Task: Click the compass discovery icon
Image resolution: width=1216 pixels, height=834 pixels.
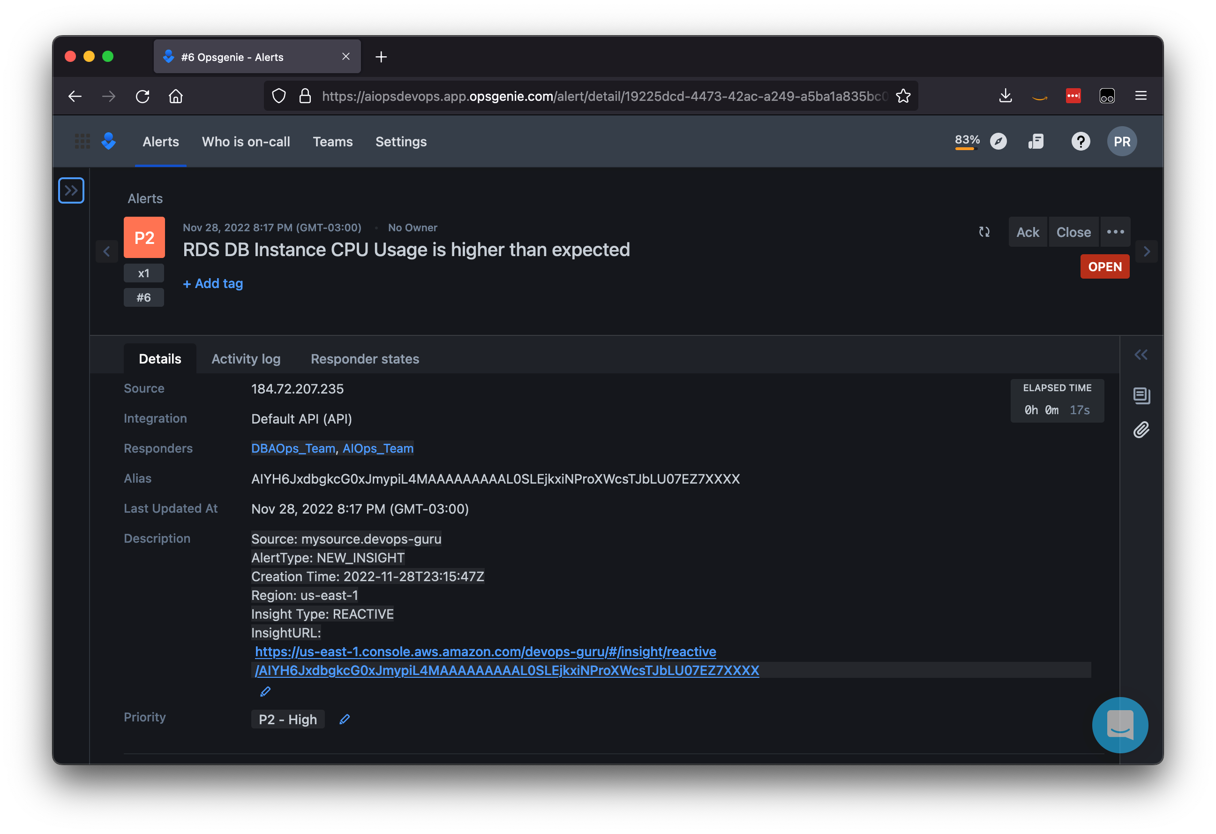Action: pos(999,141)
